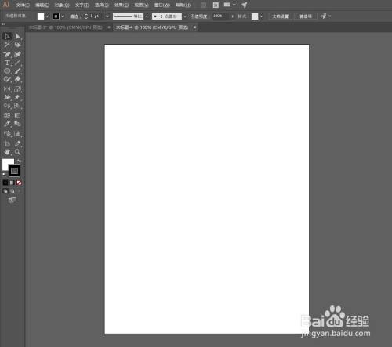The image size is (392, 347).
Task: Open the 窗口(W) Window menu
Action: click(162, 5)
